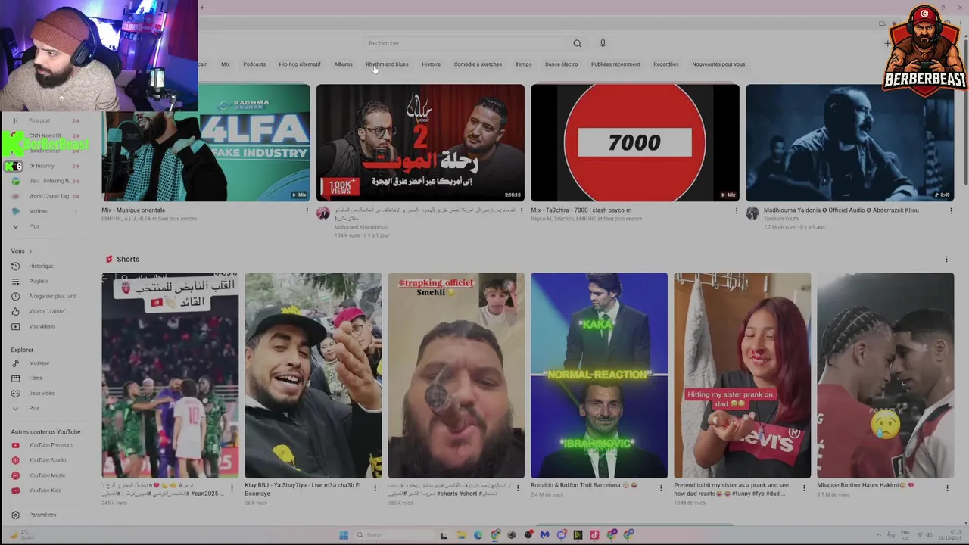
Task: Open the Smehli cigar short
Action: (x=456, y=375)
